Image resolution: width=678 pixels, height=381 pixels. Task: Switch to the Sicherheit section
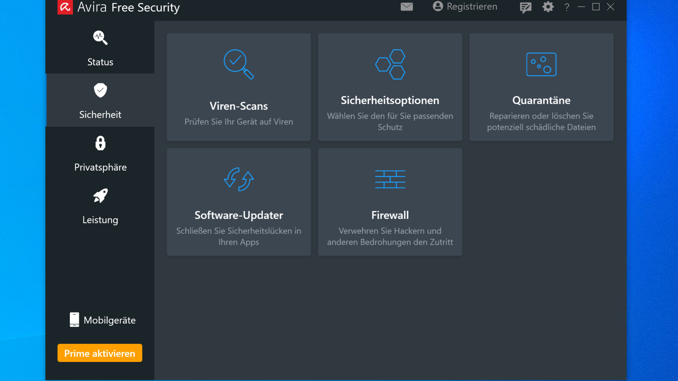click(x=100, y=101)
